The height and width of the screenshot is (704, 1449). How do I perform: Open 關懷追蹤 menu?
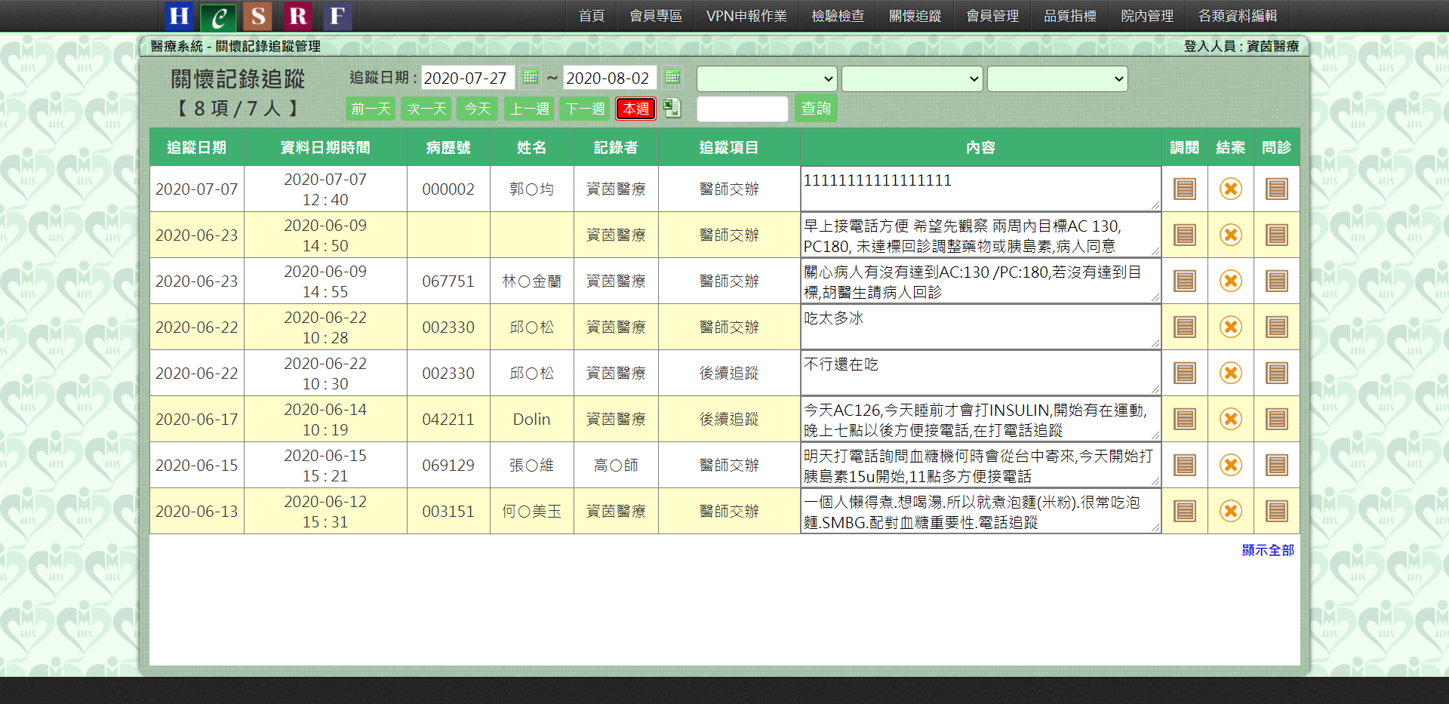pyautogui.click(x=915, y=16)
